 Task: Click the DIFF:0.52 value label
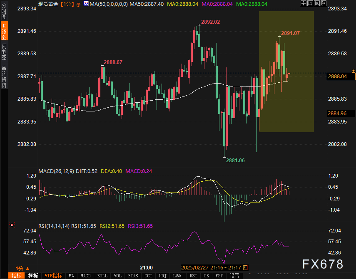(87, 171)
